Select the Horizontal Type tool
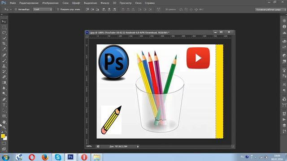 pyautogui.click(x=4, y=105)
